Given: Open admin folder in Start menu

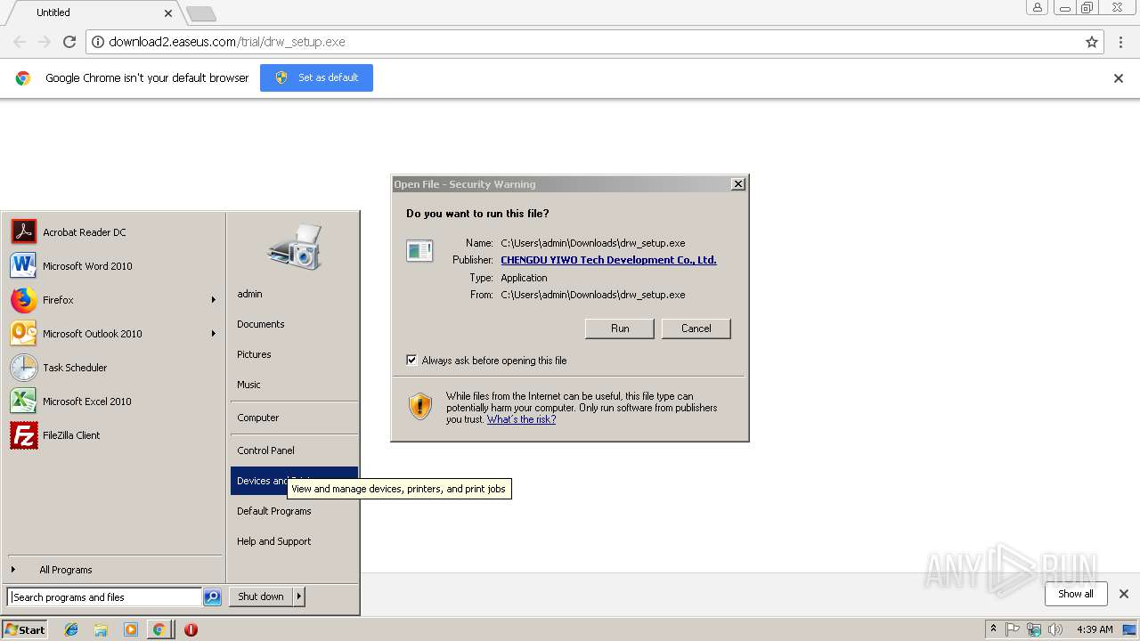Looking at the screenshot, I should click(x=294, y=294).
